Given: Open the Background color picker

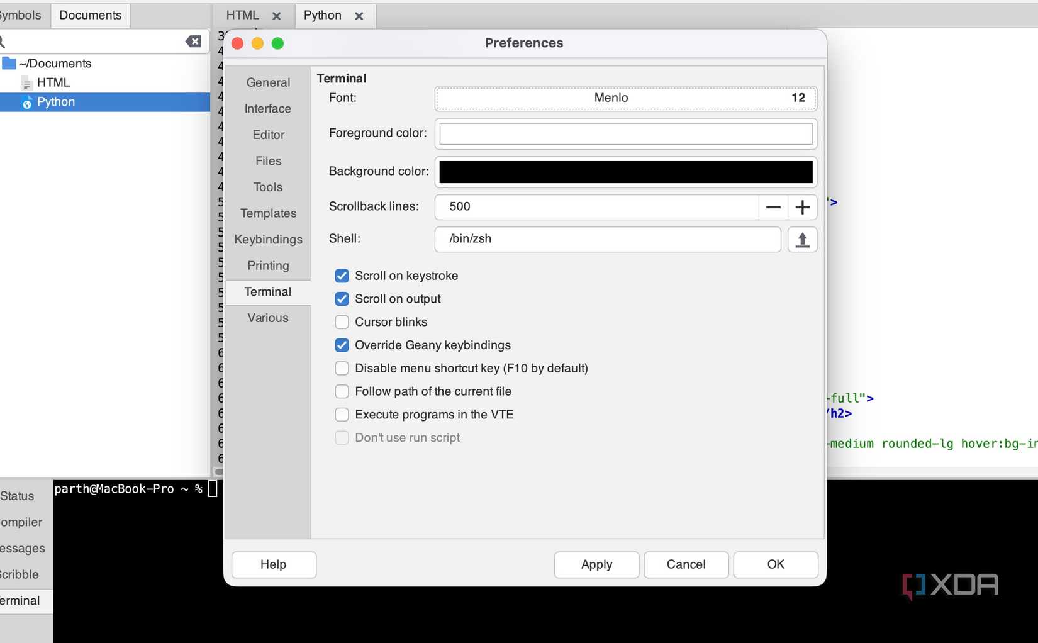Looking at the screenshot, I should coord(625,171).
